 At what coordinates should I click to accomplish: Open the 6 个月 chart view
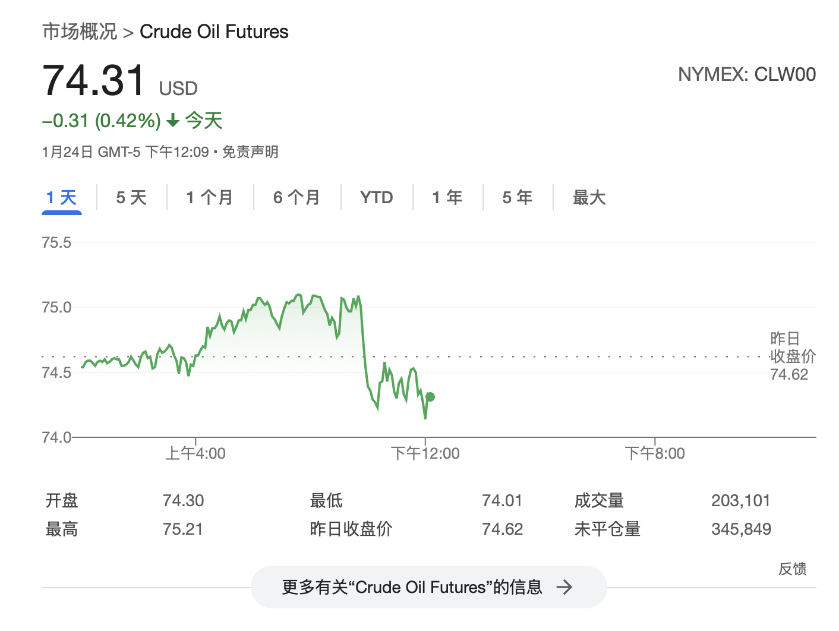297,197
